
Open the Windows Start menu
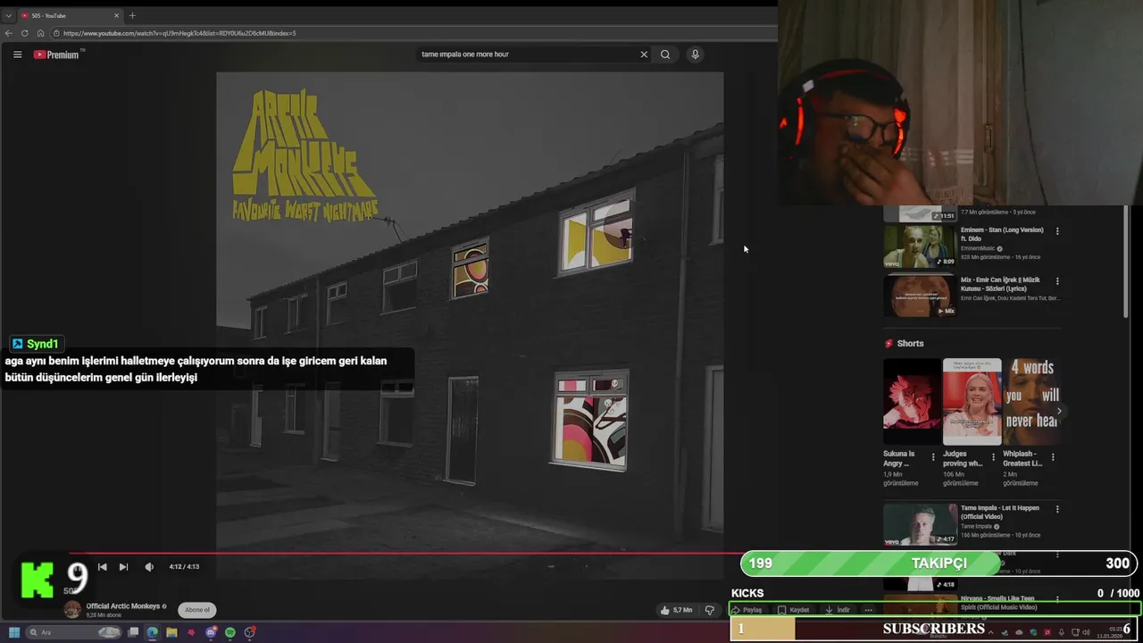pos(14,632)
